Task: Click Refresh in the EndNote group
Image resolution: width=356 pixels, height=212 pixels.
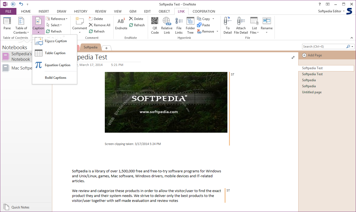Action: [137, 25]
